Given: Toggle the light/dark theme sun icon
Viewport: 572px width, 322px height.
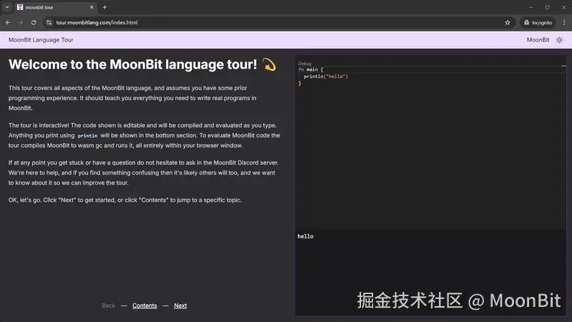Looking at the screenshot, I should click(x=559, y=40).
